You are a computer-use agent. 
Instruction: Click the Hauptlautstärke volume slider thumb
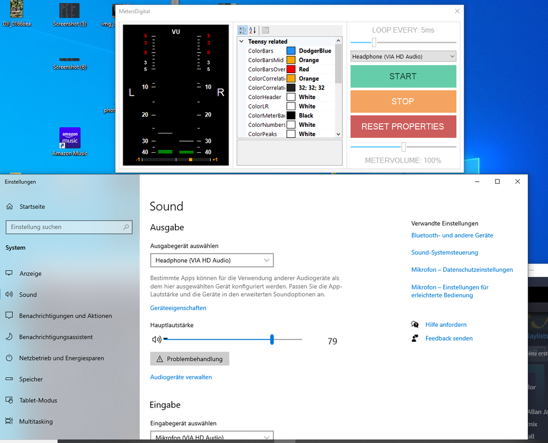coord(272,339)
